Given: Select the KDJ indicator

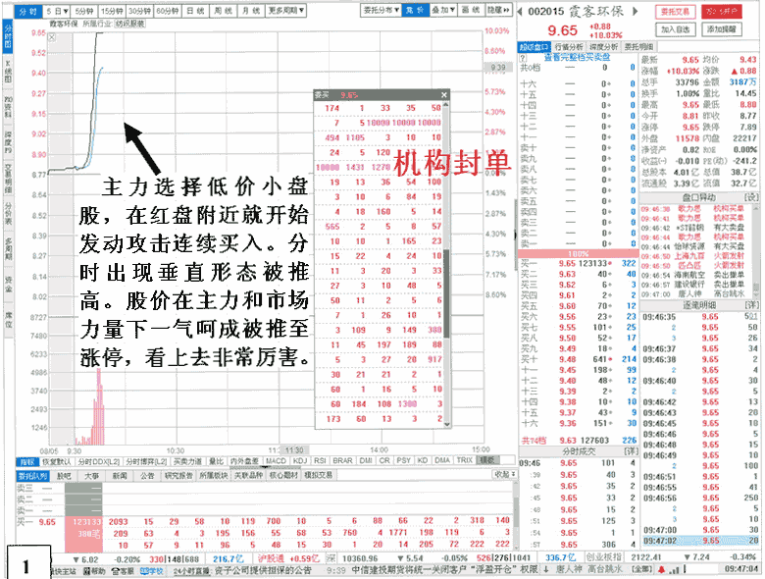Looking at the screenshot, I should [300, 460].
